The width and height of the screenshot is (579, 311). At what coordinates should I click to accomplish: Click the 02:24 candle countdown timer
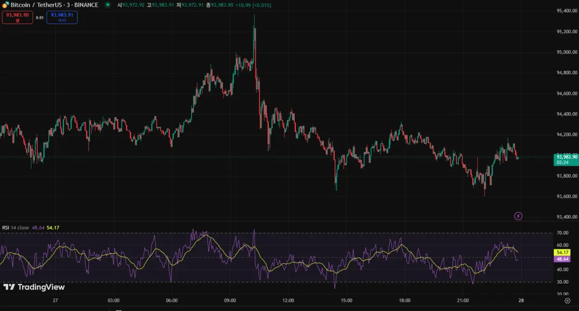(563, 163)
